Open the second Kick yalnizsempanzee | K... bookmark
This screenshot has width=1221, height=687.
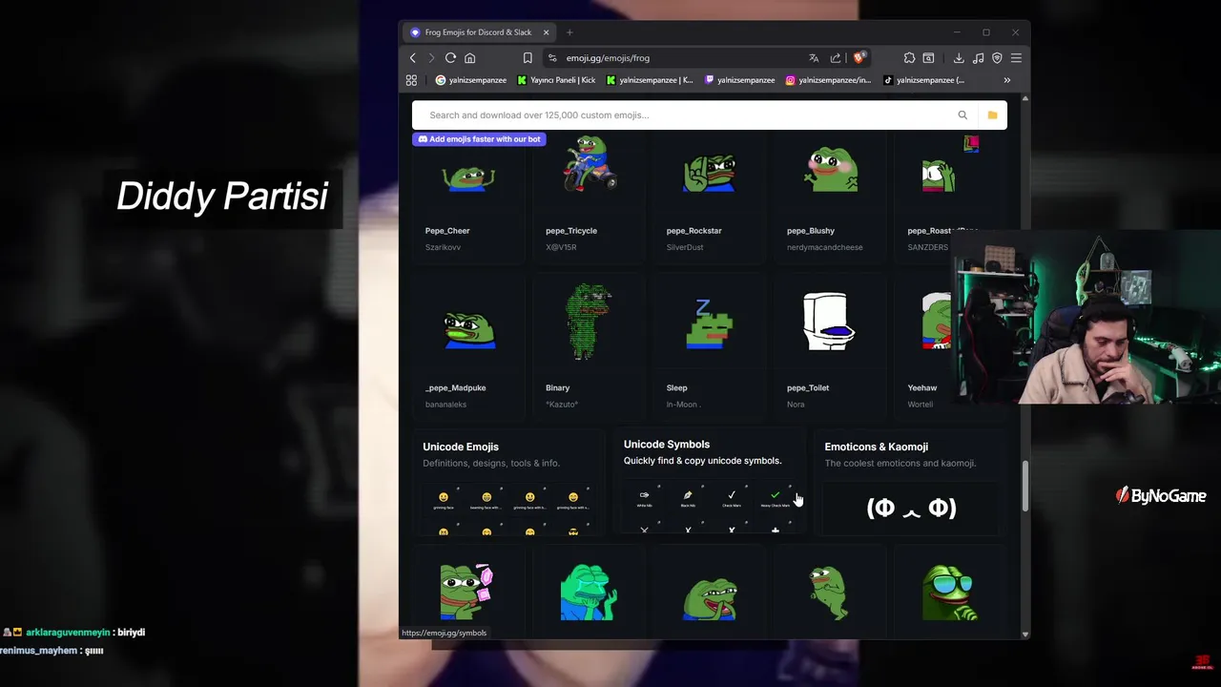(x=650, y=80)
